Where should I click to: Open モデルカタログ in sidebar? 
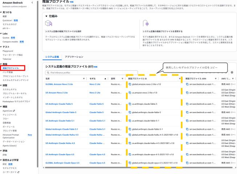pos(9,24)
